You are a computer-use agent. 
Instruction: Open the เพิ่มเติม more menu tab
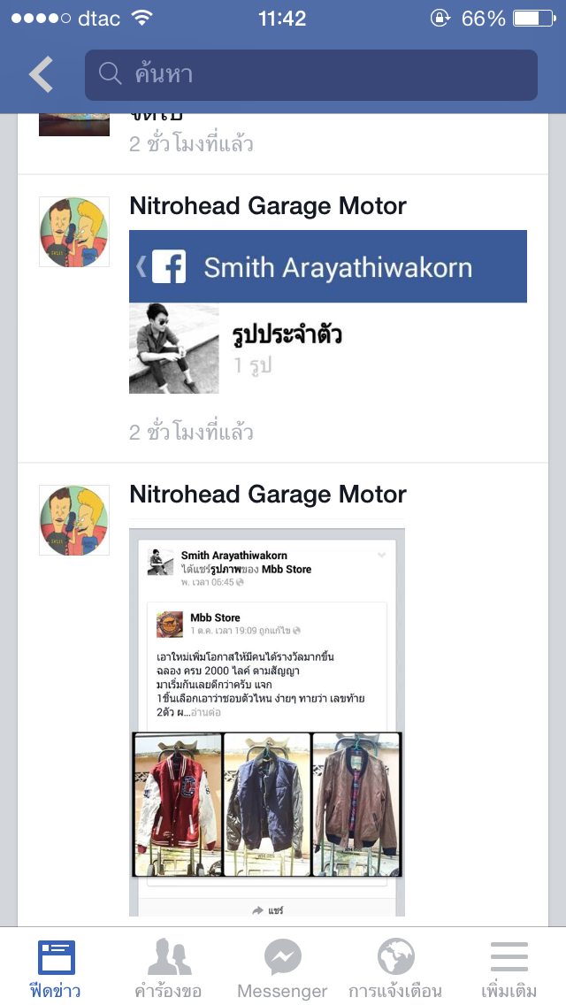tap(509, 969)
